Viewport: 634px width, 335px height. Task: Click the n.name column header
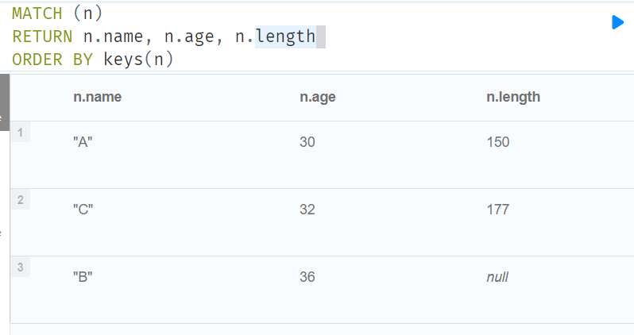[x=97, y=97]
